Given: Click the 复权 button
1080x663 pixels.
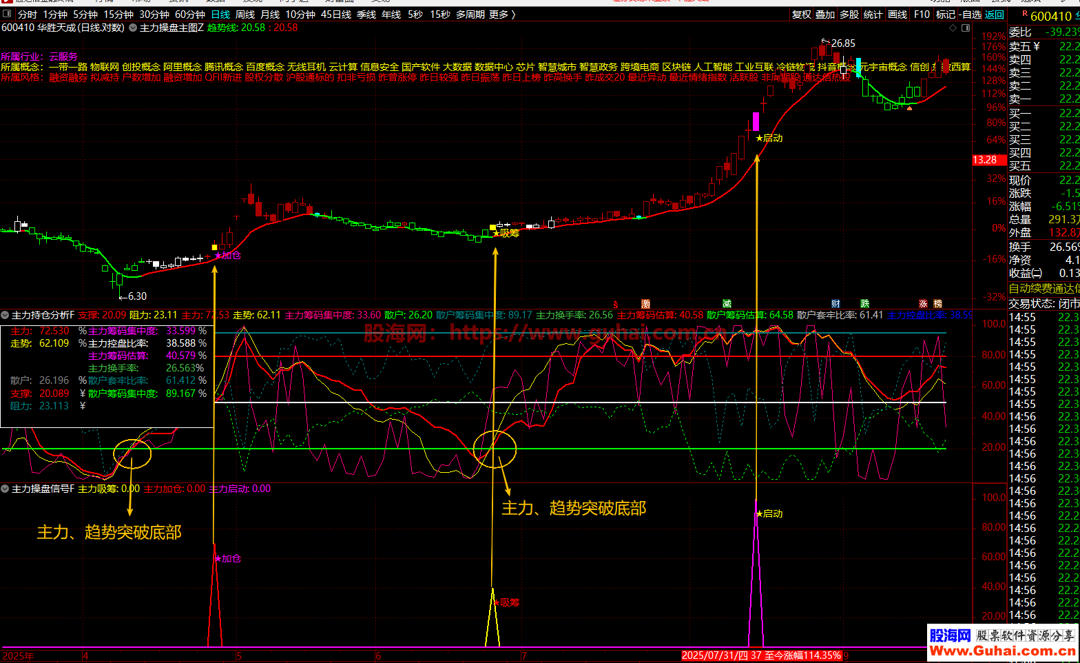Looking at the screenshot, I should click(802, 14).
